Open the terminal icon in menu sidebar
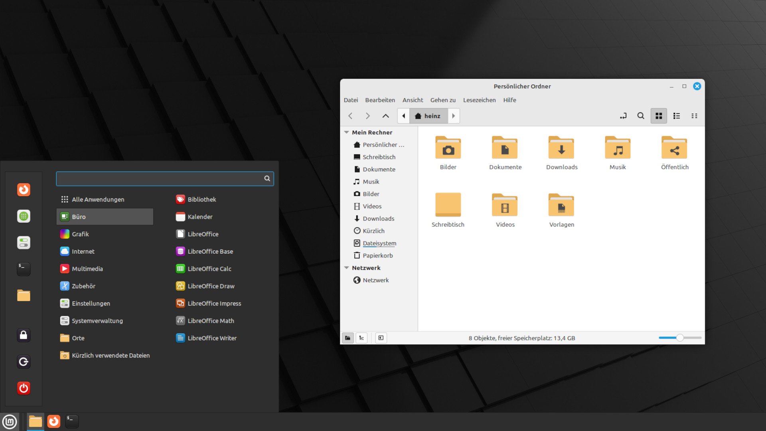 24,269
